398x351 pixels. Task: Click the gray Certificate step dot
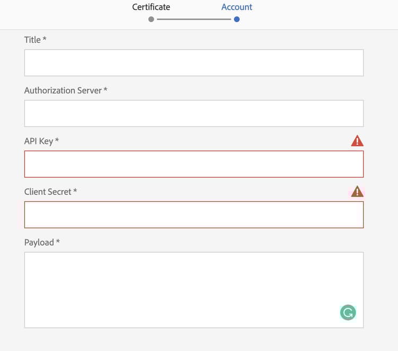coord(151,19)
